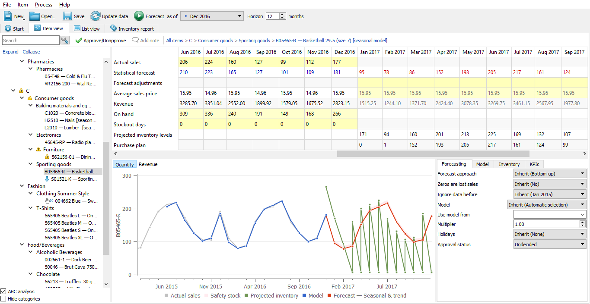Open the Sporting goods breadcrumb link
The image size is (590, 304).
click(255, 40)
